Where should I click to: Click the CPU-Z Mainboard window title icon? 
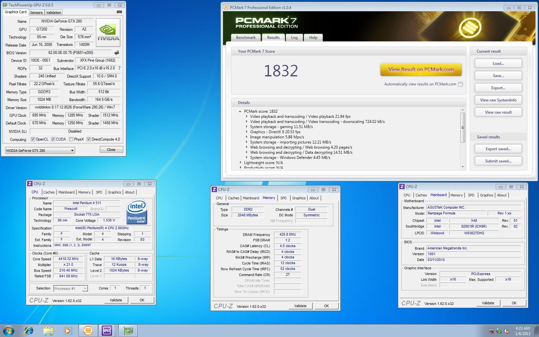click(x=402, y=186)
